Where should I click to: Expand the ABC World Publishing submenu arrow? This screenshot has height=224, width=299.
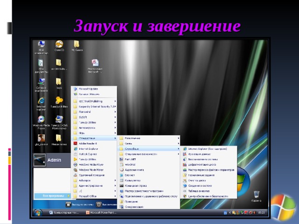point(115,101)
